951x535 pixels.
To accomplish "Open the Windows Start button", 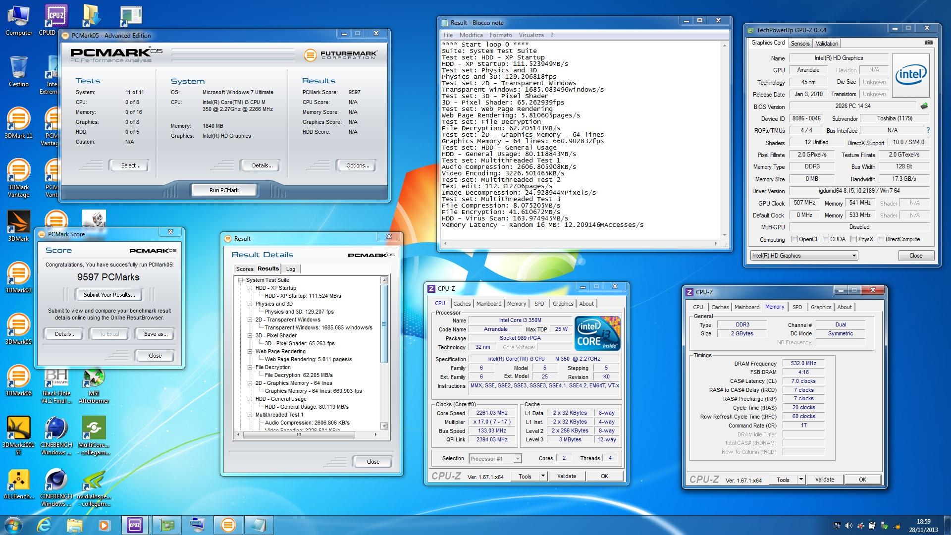I will pos(13,525).
